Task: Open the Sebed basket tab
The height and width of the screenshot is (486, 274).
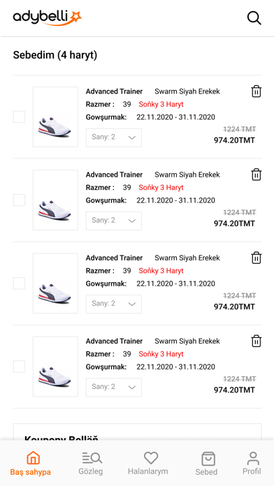Action: tap(207, 464)
